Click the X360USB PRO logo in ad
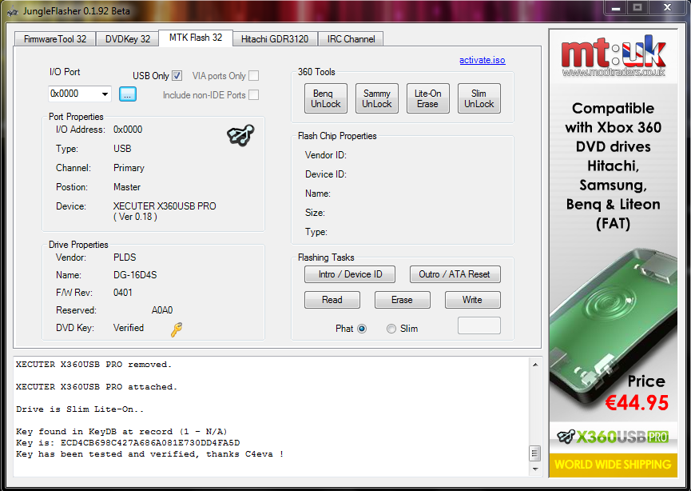Image resolution: width=691 pixels, height=491 pixels. pyautogui.click(x=613, y=437)
